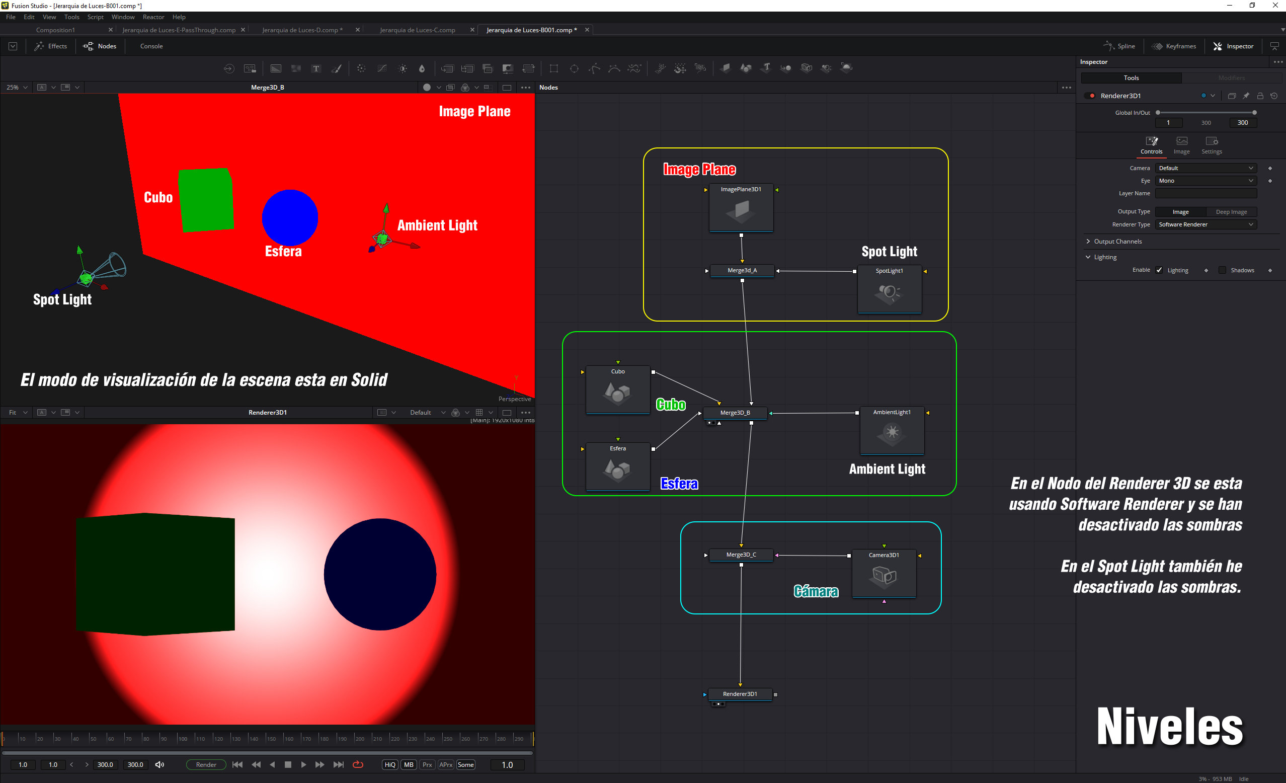Click the Render button
Image resolution: width=1286 pixels, height=783 pixels.
click(x=206, y=765)
